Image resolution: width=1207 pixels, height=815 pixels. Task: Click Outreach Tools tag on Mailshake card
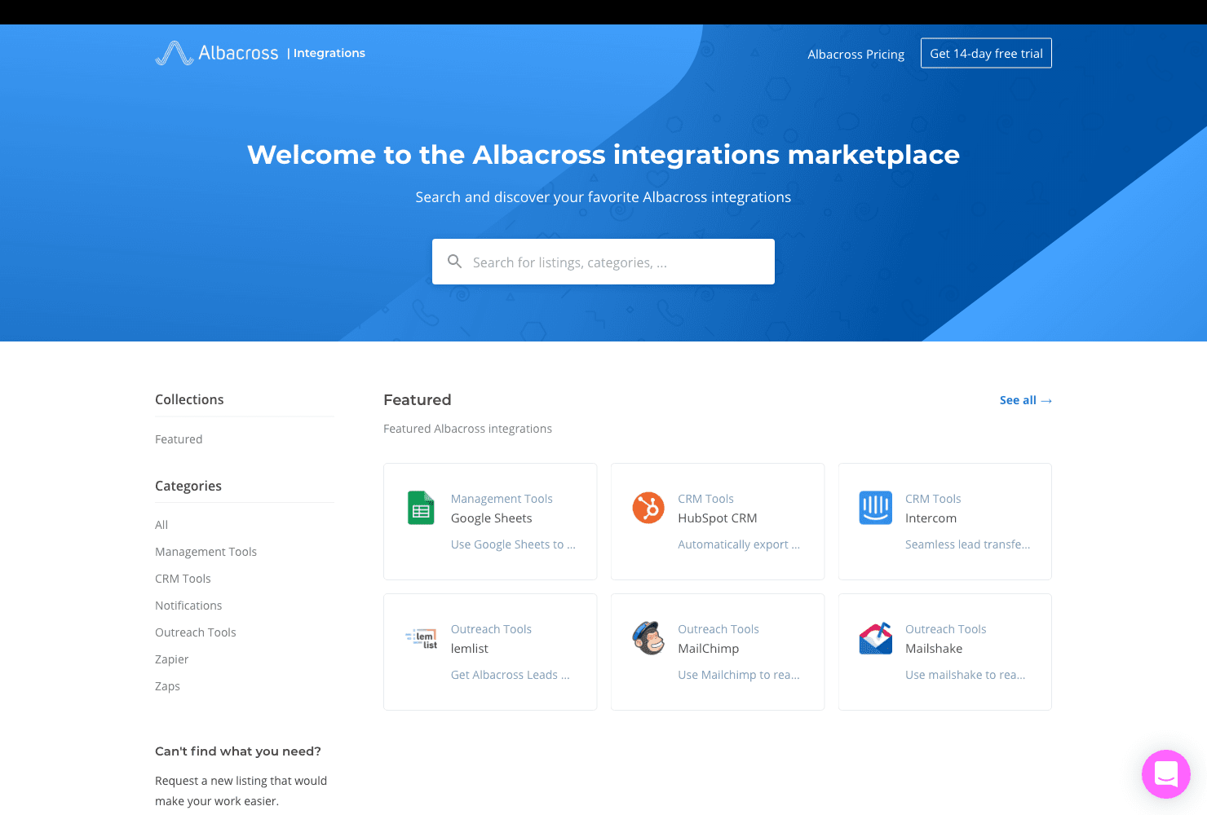coord(945,629)
